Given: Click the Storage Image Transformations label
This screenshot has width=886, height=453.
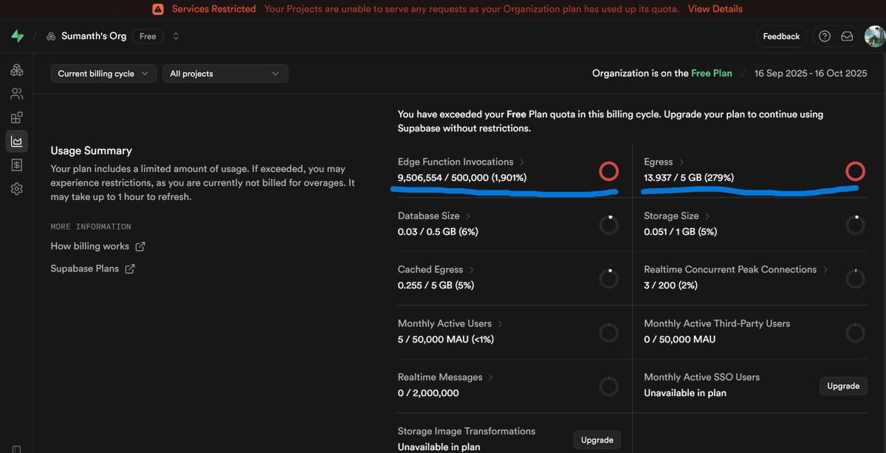Looking at the screenshot, I should (467, 431).
